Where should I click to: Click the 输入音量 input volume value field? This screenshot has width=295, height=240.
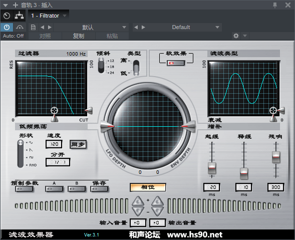[138, 223]
